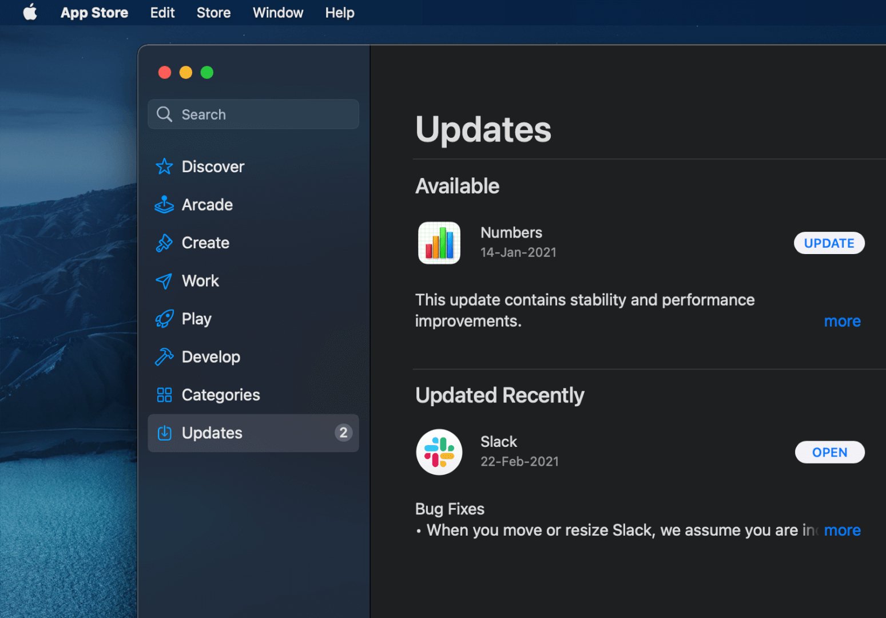Open the App Store menu
The height and width of the screenshot is (618, 886).
(94, 13)
